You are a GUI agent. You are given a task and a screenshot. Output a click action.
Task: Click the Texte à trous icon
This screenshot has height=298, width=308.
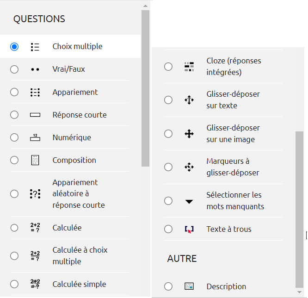point(189,229)
